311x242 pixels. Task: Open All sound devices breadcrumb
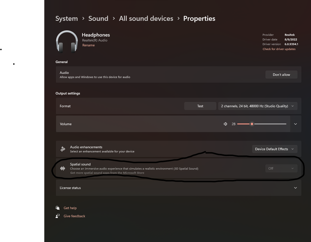pyautogui.click(x=146, y=18)
